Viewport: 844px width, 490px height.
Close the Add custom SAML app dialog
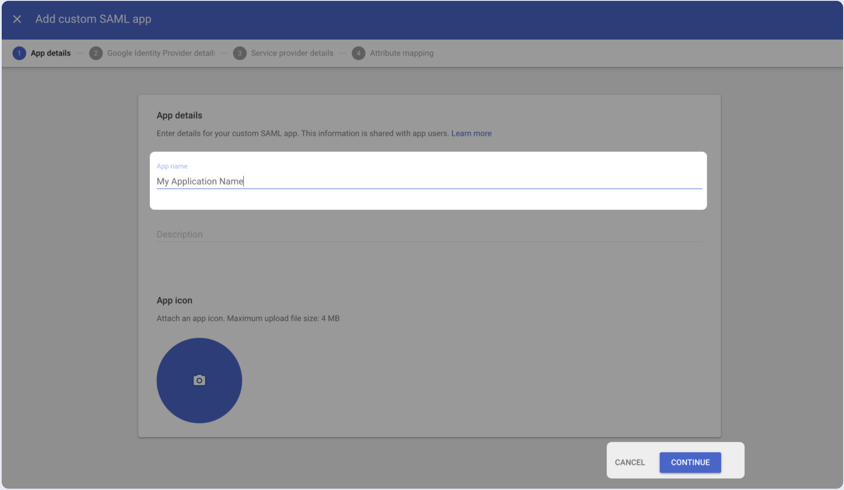coord(17,19)
